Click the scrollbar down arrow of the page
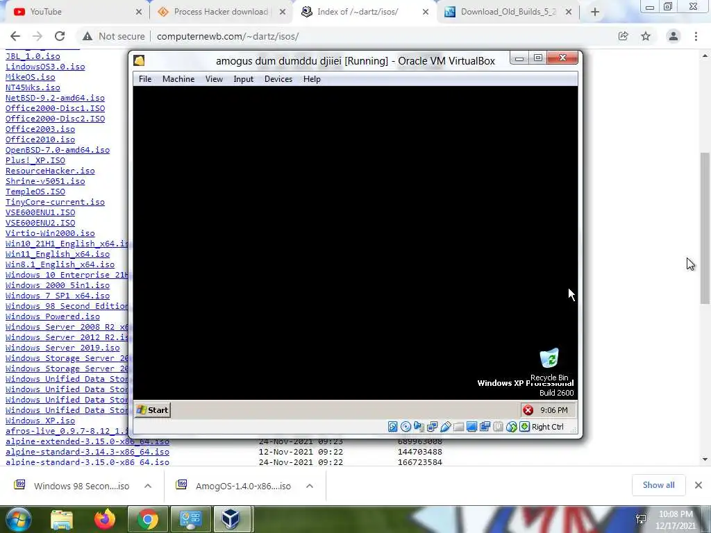711x533 pixels. 705,459
